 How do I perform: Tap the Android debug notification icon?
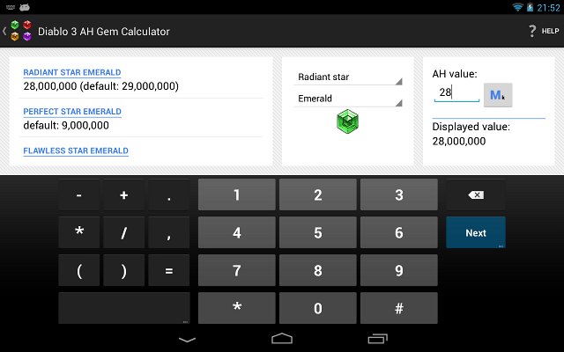tap(25, 7)
